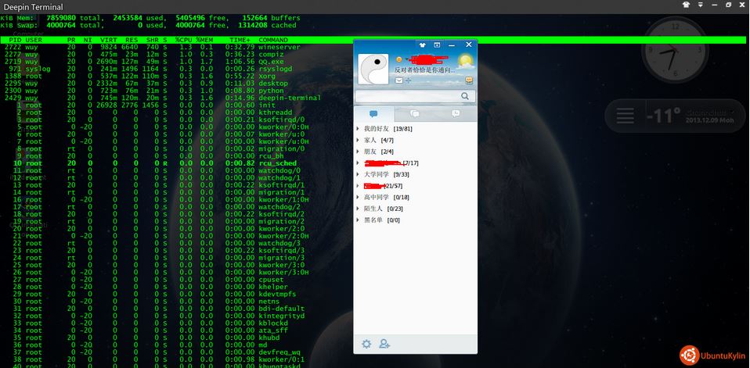Click the search magnifier in QQ
The height and width of the screenshot is (368, 750).
coord(465,96)
